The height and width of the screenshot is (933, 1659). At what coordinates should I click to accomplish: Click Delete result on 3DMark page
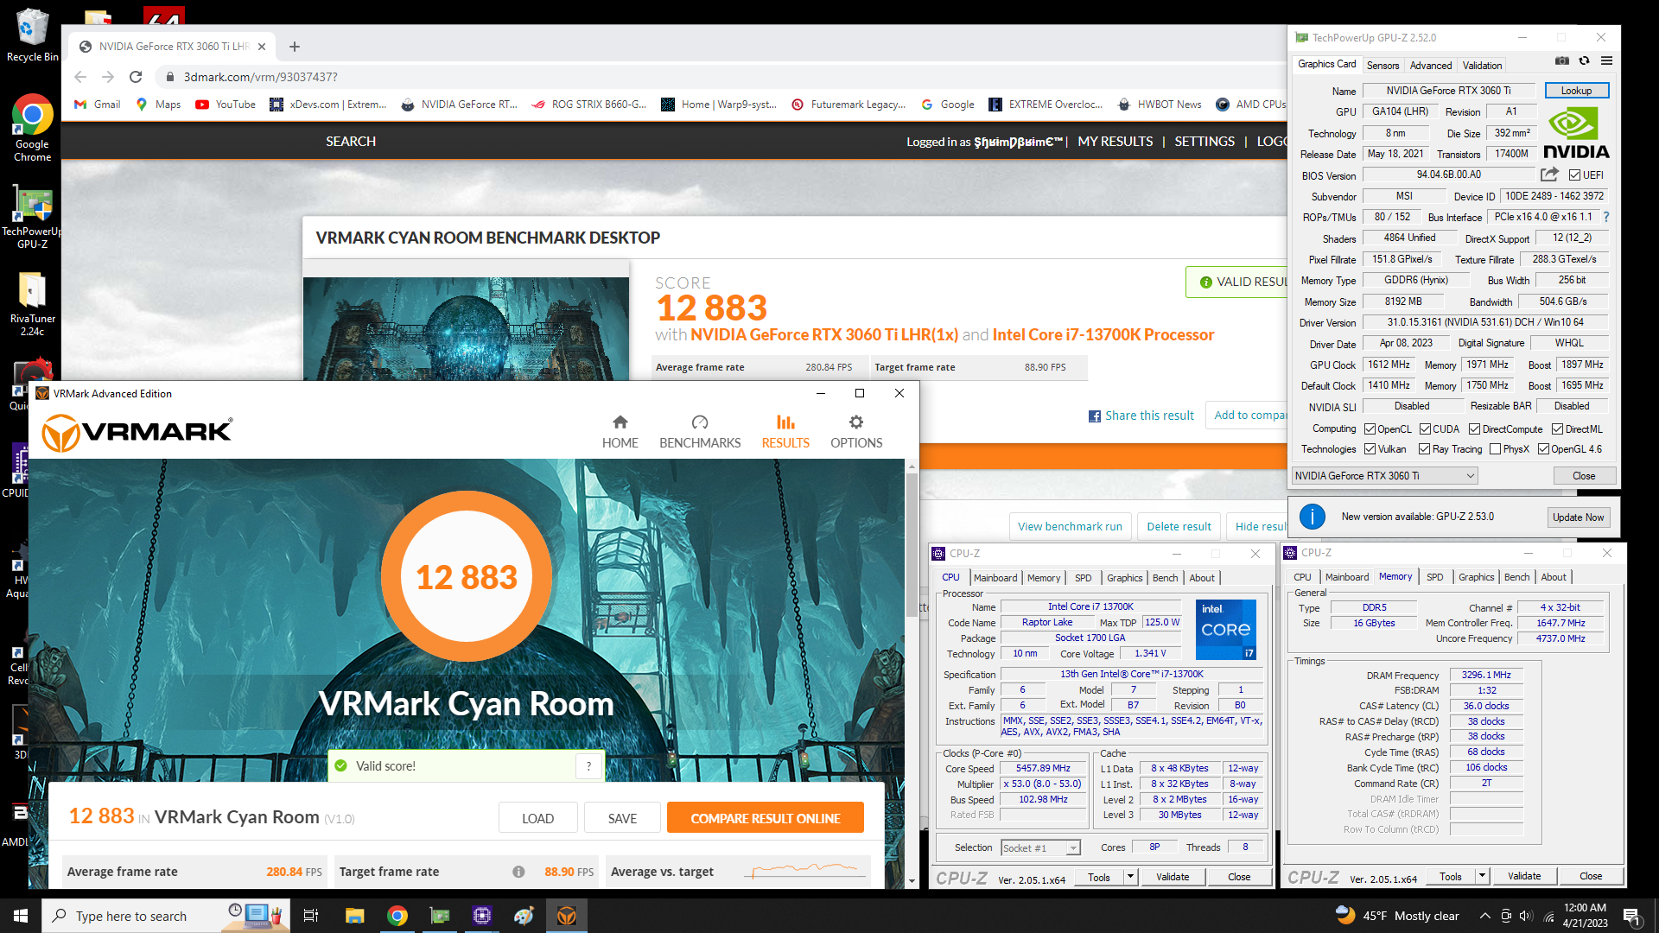coord(1179,527)
